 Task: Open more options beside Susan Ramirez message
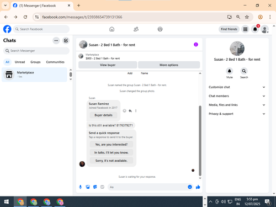(x=136, y=110)
